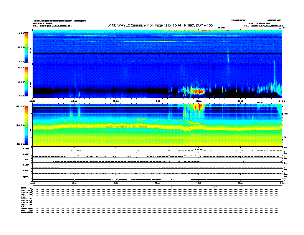Viewport: 304px width, 235px height.
Task: Click the TNR color scale bar
Action: click(26, 125)
